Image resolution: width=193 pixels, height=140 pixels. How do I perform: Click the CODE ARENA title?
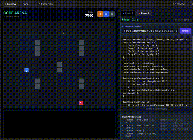pyautogui.click(x=15, y=13)
